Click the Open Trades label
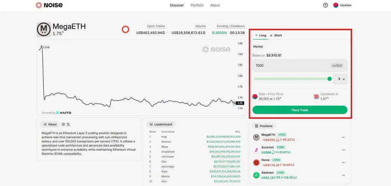This screenshot has height=186, width=391. click(x=156, y=26)
